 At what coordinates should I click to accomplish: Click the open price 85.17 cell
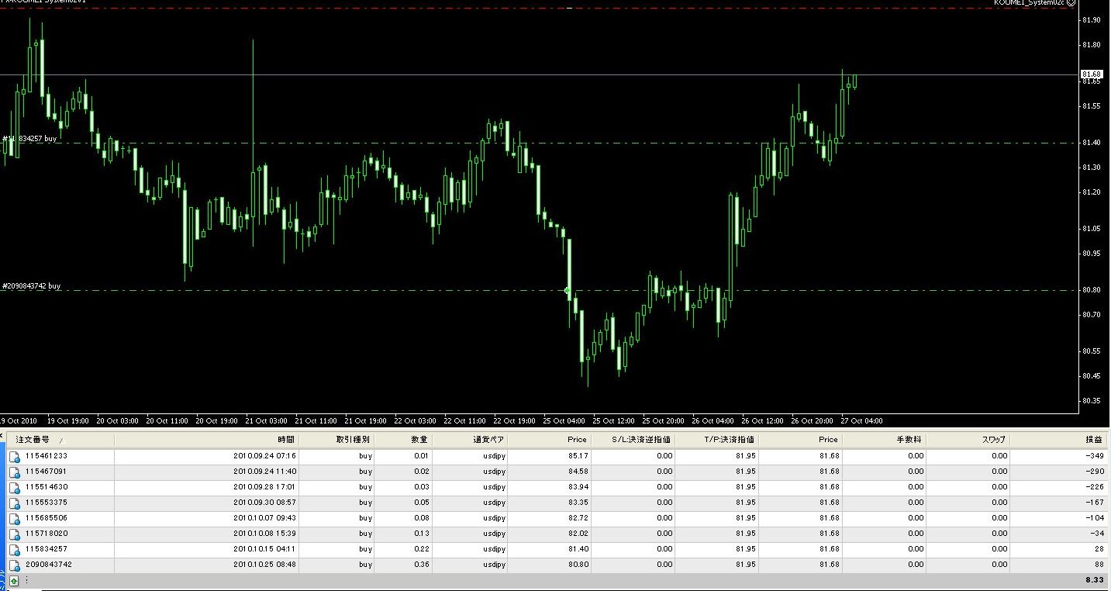pos(578,456)
